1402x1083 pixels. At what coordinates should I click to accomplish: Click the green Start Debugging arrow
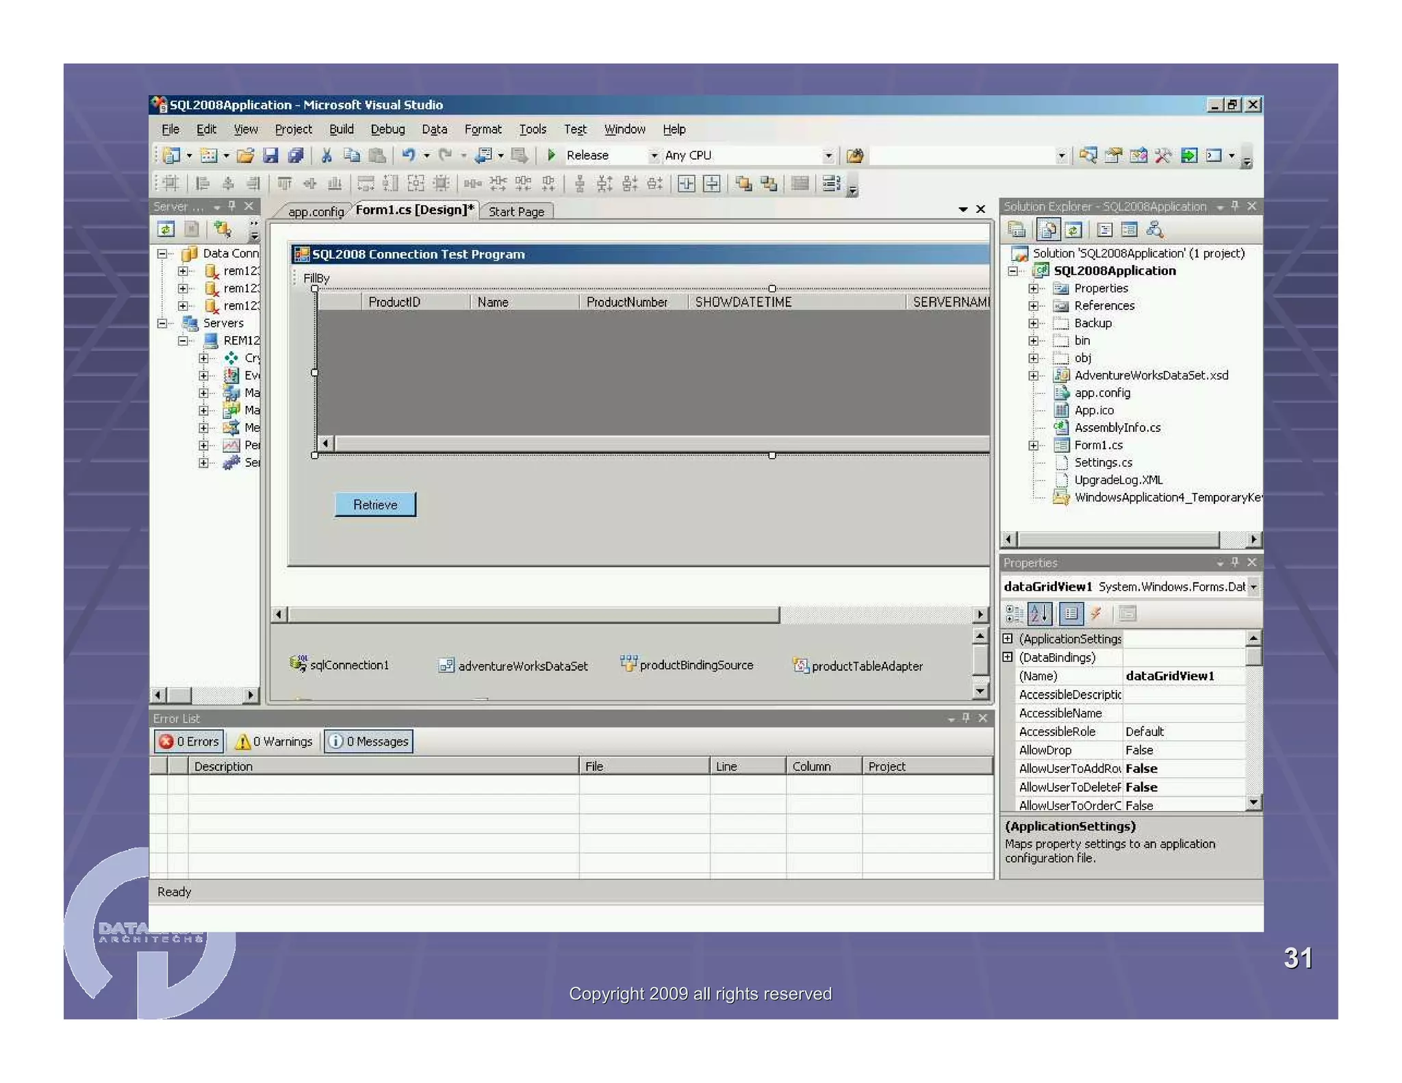click(551, 155)
